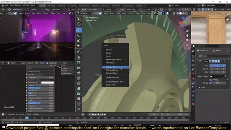This screenshot has height=130, width=231.
Task: Select the Extrude Region tool
Action: pos(79,62)
